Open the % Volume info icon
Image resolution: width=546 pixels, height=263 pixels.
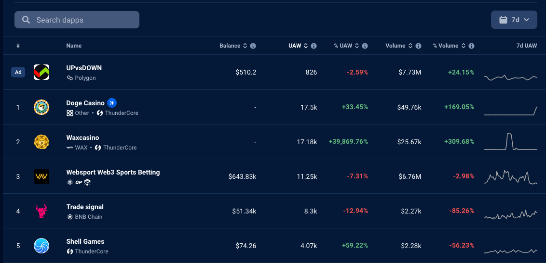472,46
